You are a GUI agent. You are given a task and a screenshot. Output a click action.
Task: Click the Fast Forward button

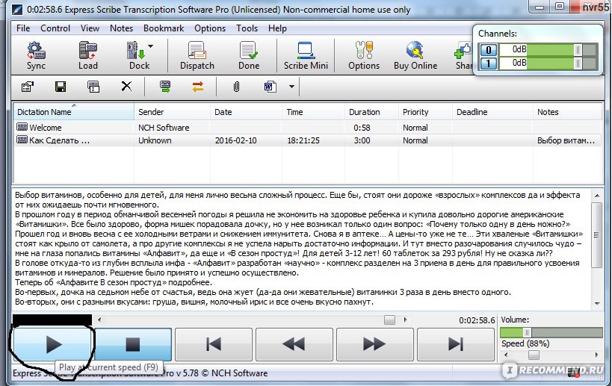click(374, 345)
